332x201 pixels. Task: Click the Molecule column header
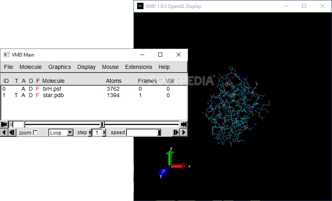pyautogui.click(x=53, y=81)
